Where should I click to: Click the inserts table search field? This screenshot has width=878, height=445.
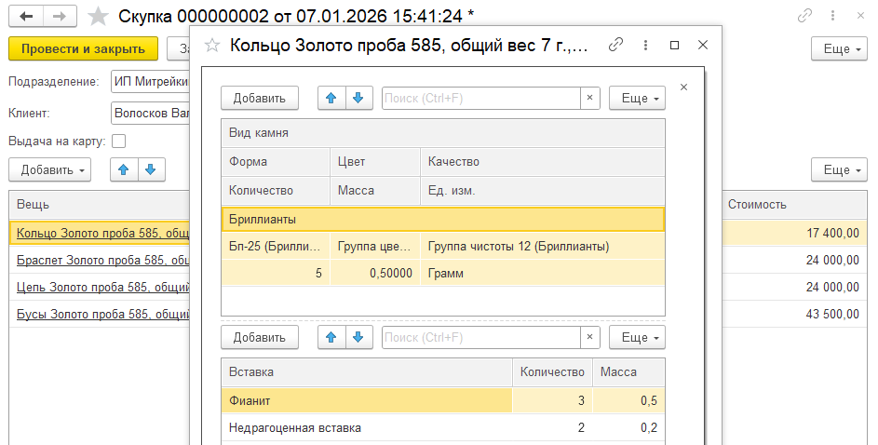pos(481,337)
